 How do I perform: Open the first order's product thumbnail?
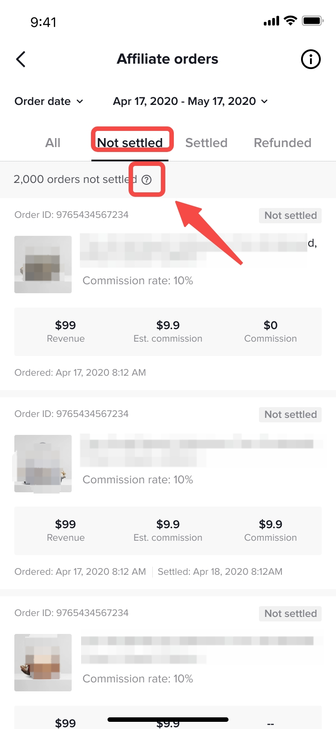coord(43,265)
